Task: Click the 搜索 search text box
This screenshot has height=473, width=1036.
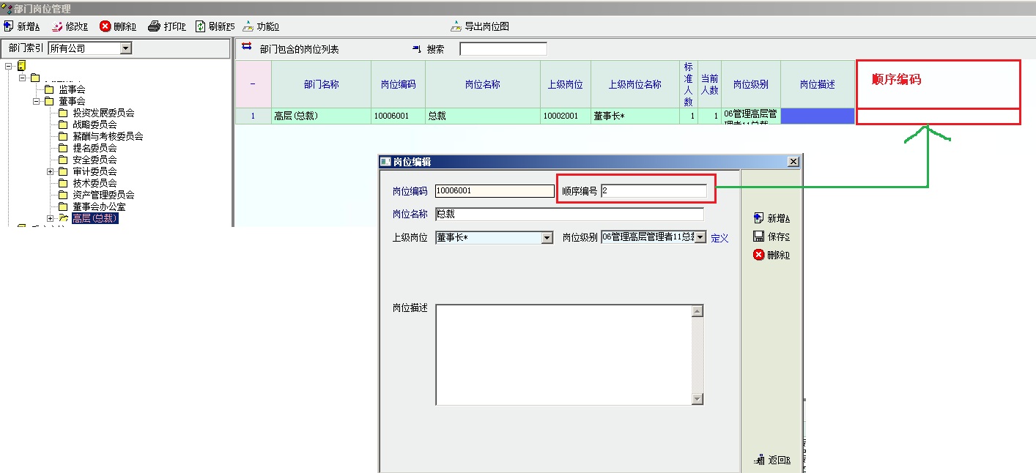Action: click(x=503, y=49)
